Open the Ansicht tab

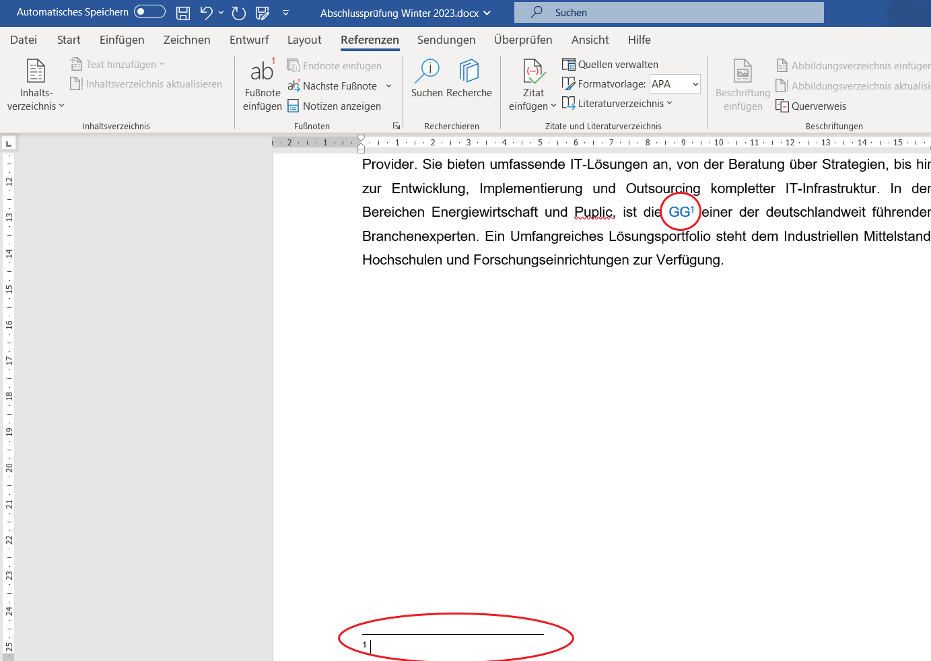click(590, 40)
